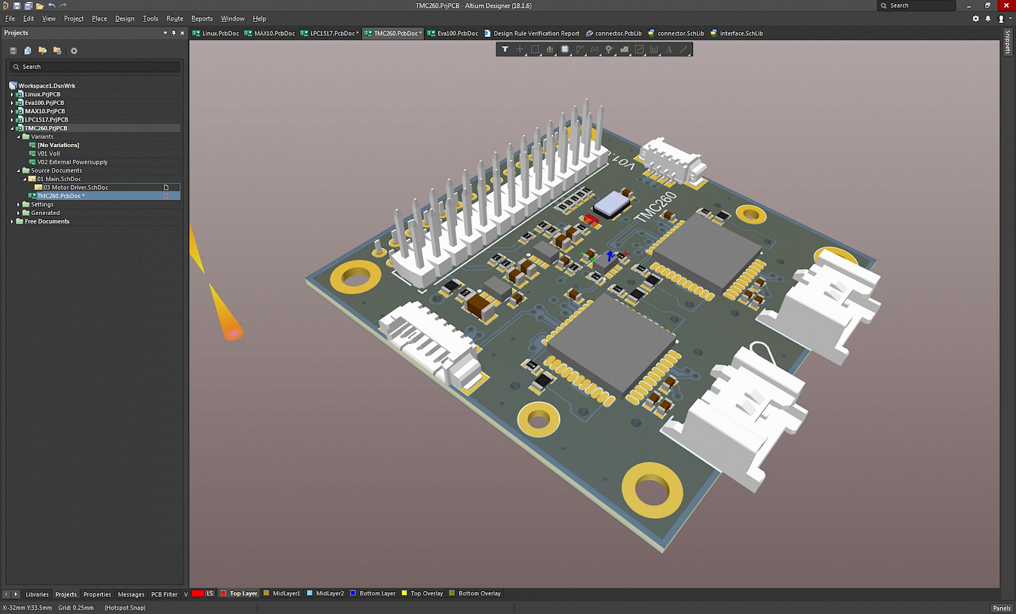This screenshot has width=1016, height=614.
Task: Open the File menu
Action: click(x=10, y=19)
